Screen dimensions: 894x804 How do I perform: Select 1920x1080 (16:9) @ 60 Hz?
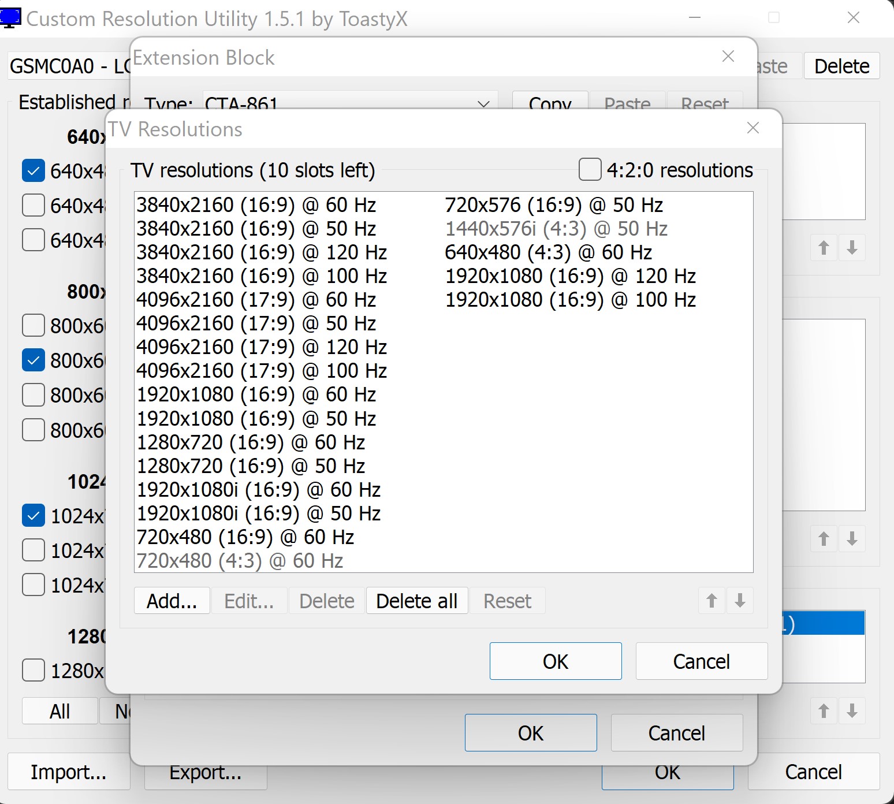256,394
